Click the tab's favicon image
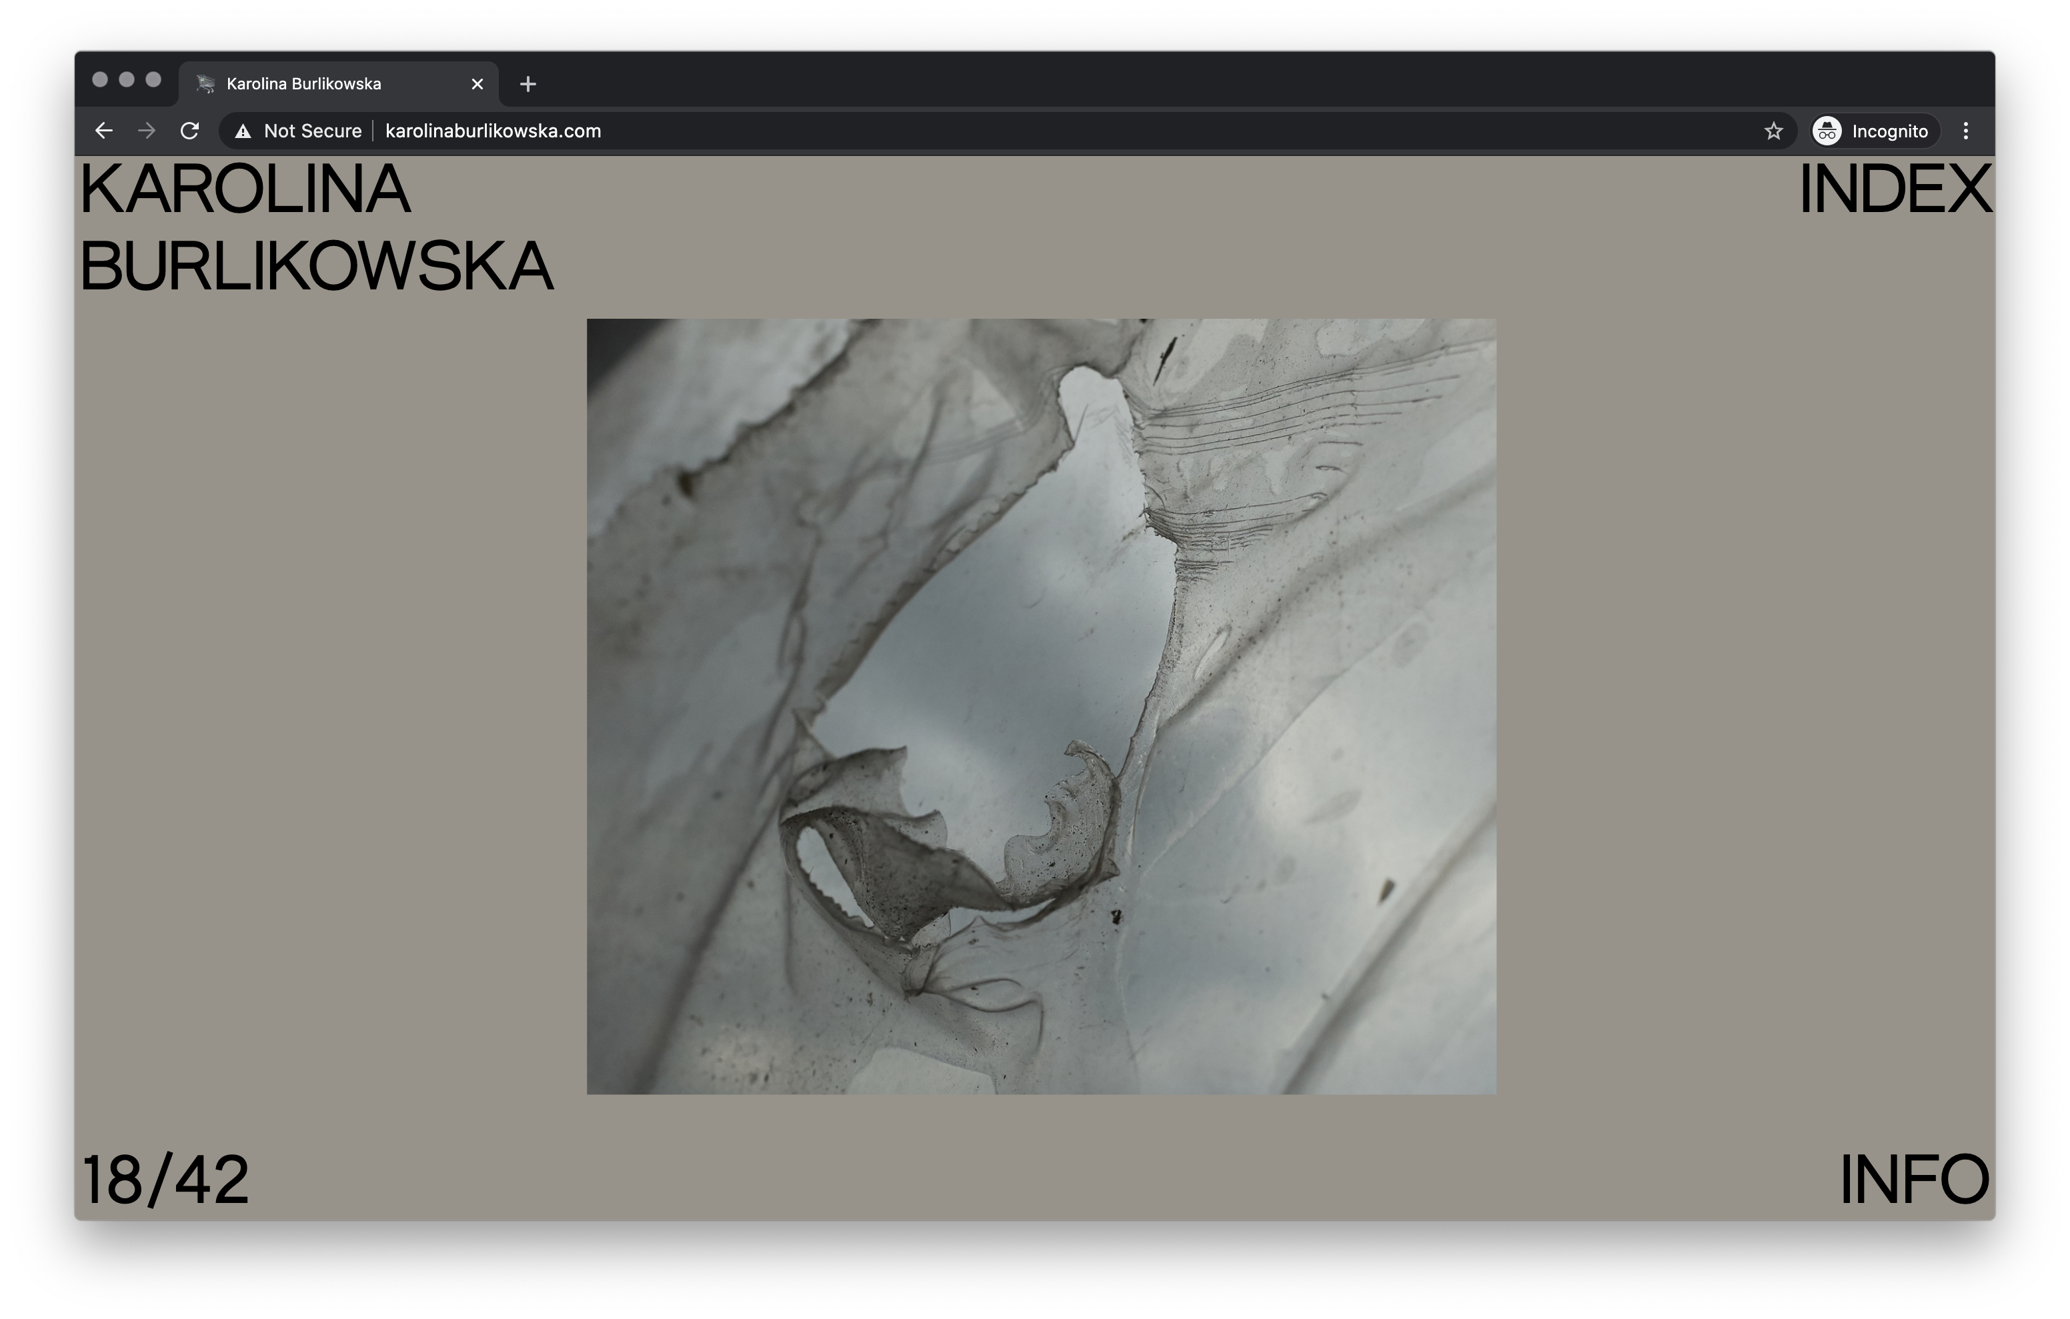The width and height of the screenshot is (2070, 1319). click(x=205, y=84)
